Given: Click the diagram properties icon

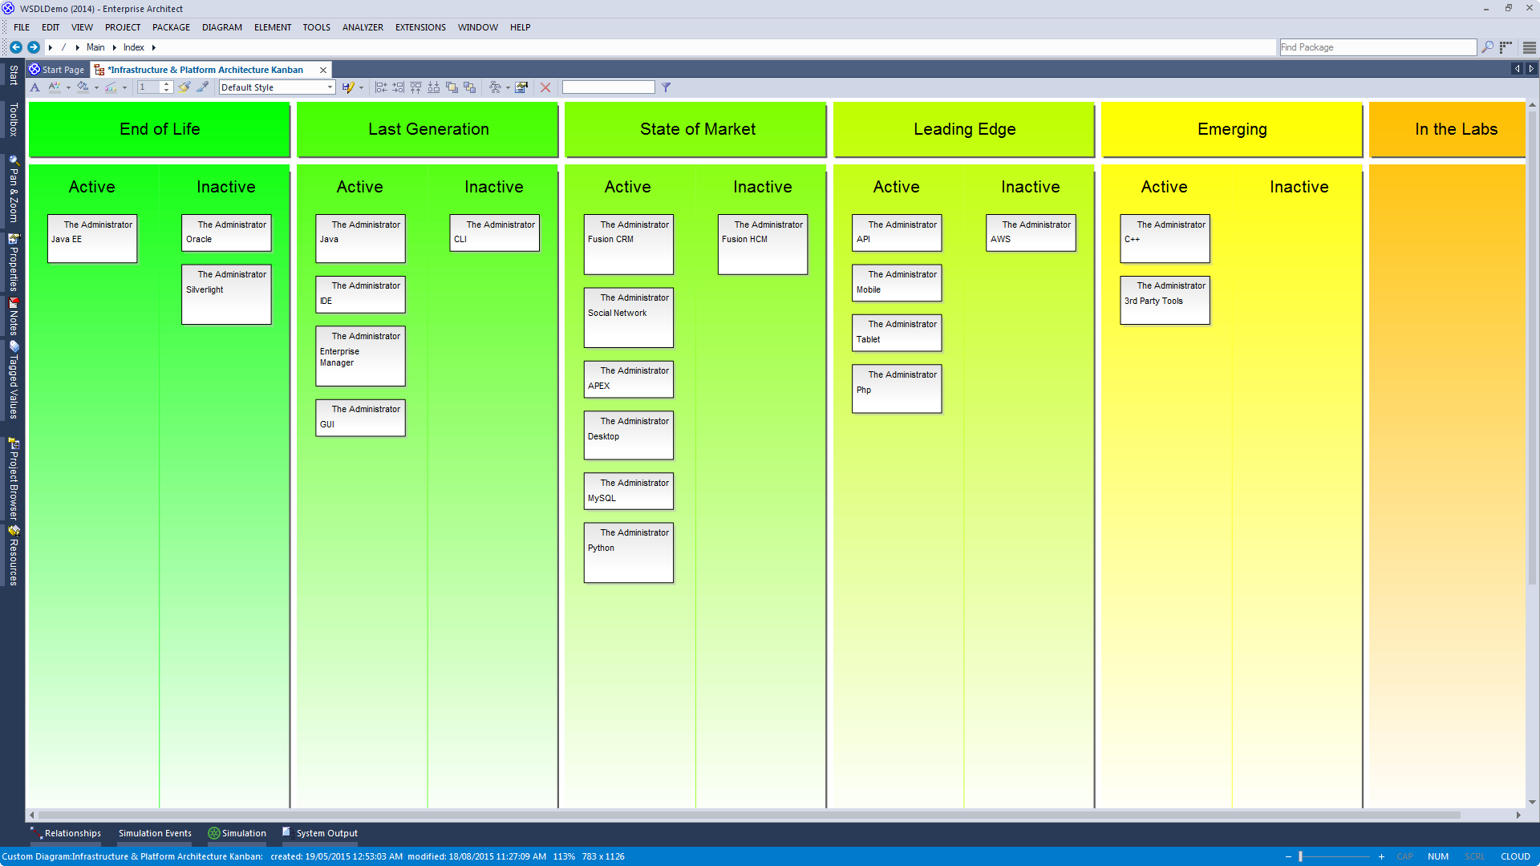Looking at the screenshot, I should (521, 87).
